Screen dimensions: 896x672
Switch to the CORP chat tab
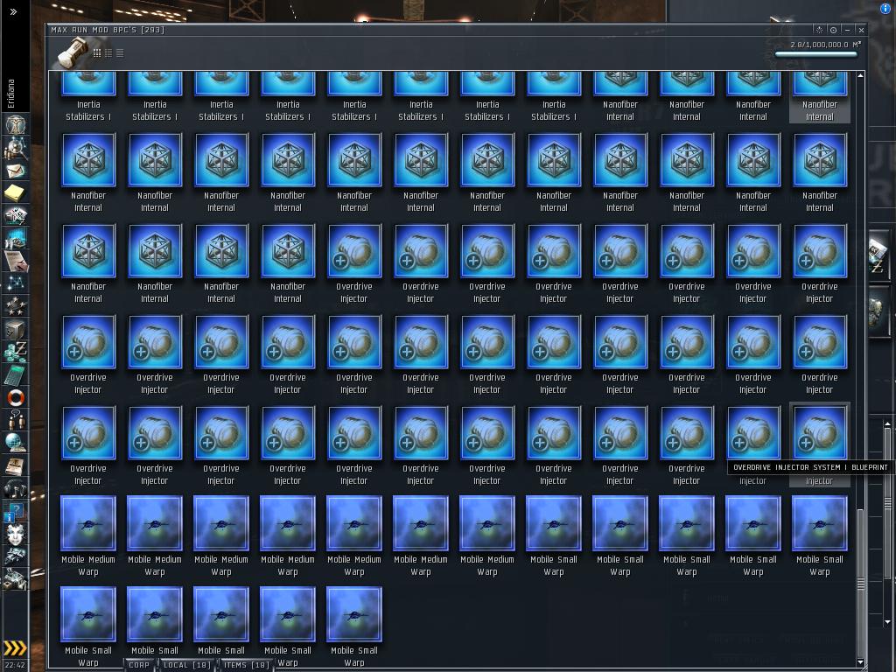click(138, 665)
